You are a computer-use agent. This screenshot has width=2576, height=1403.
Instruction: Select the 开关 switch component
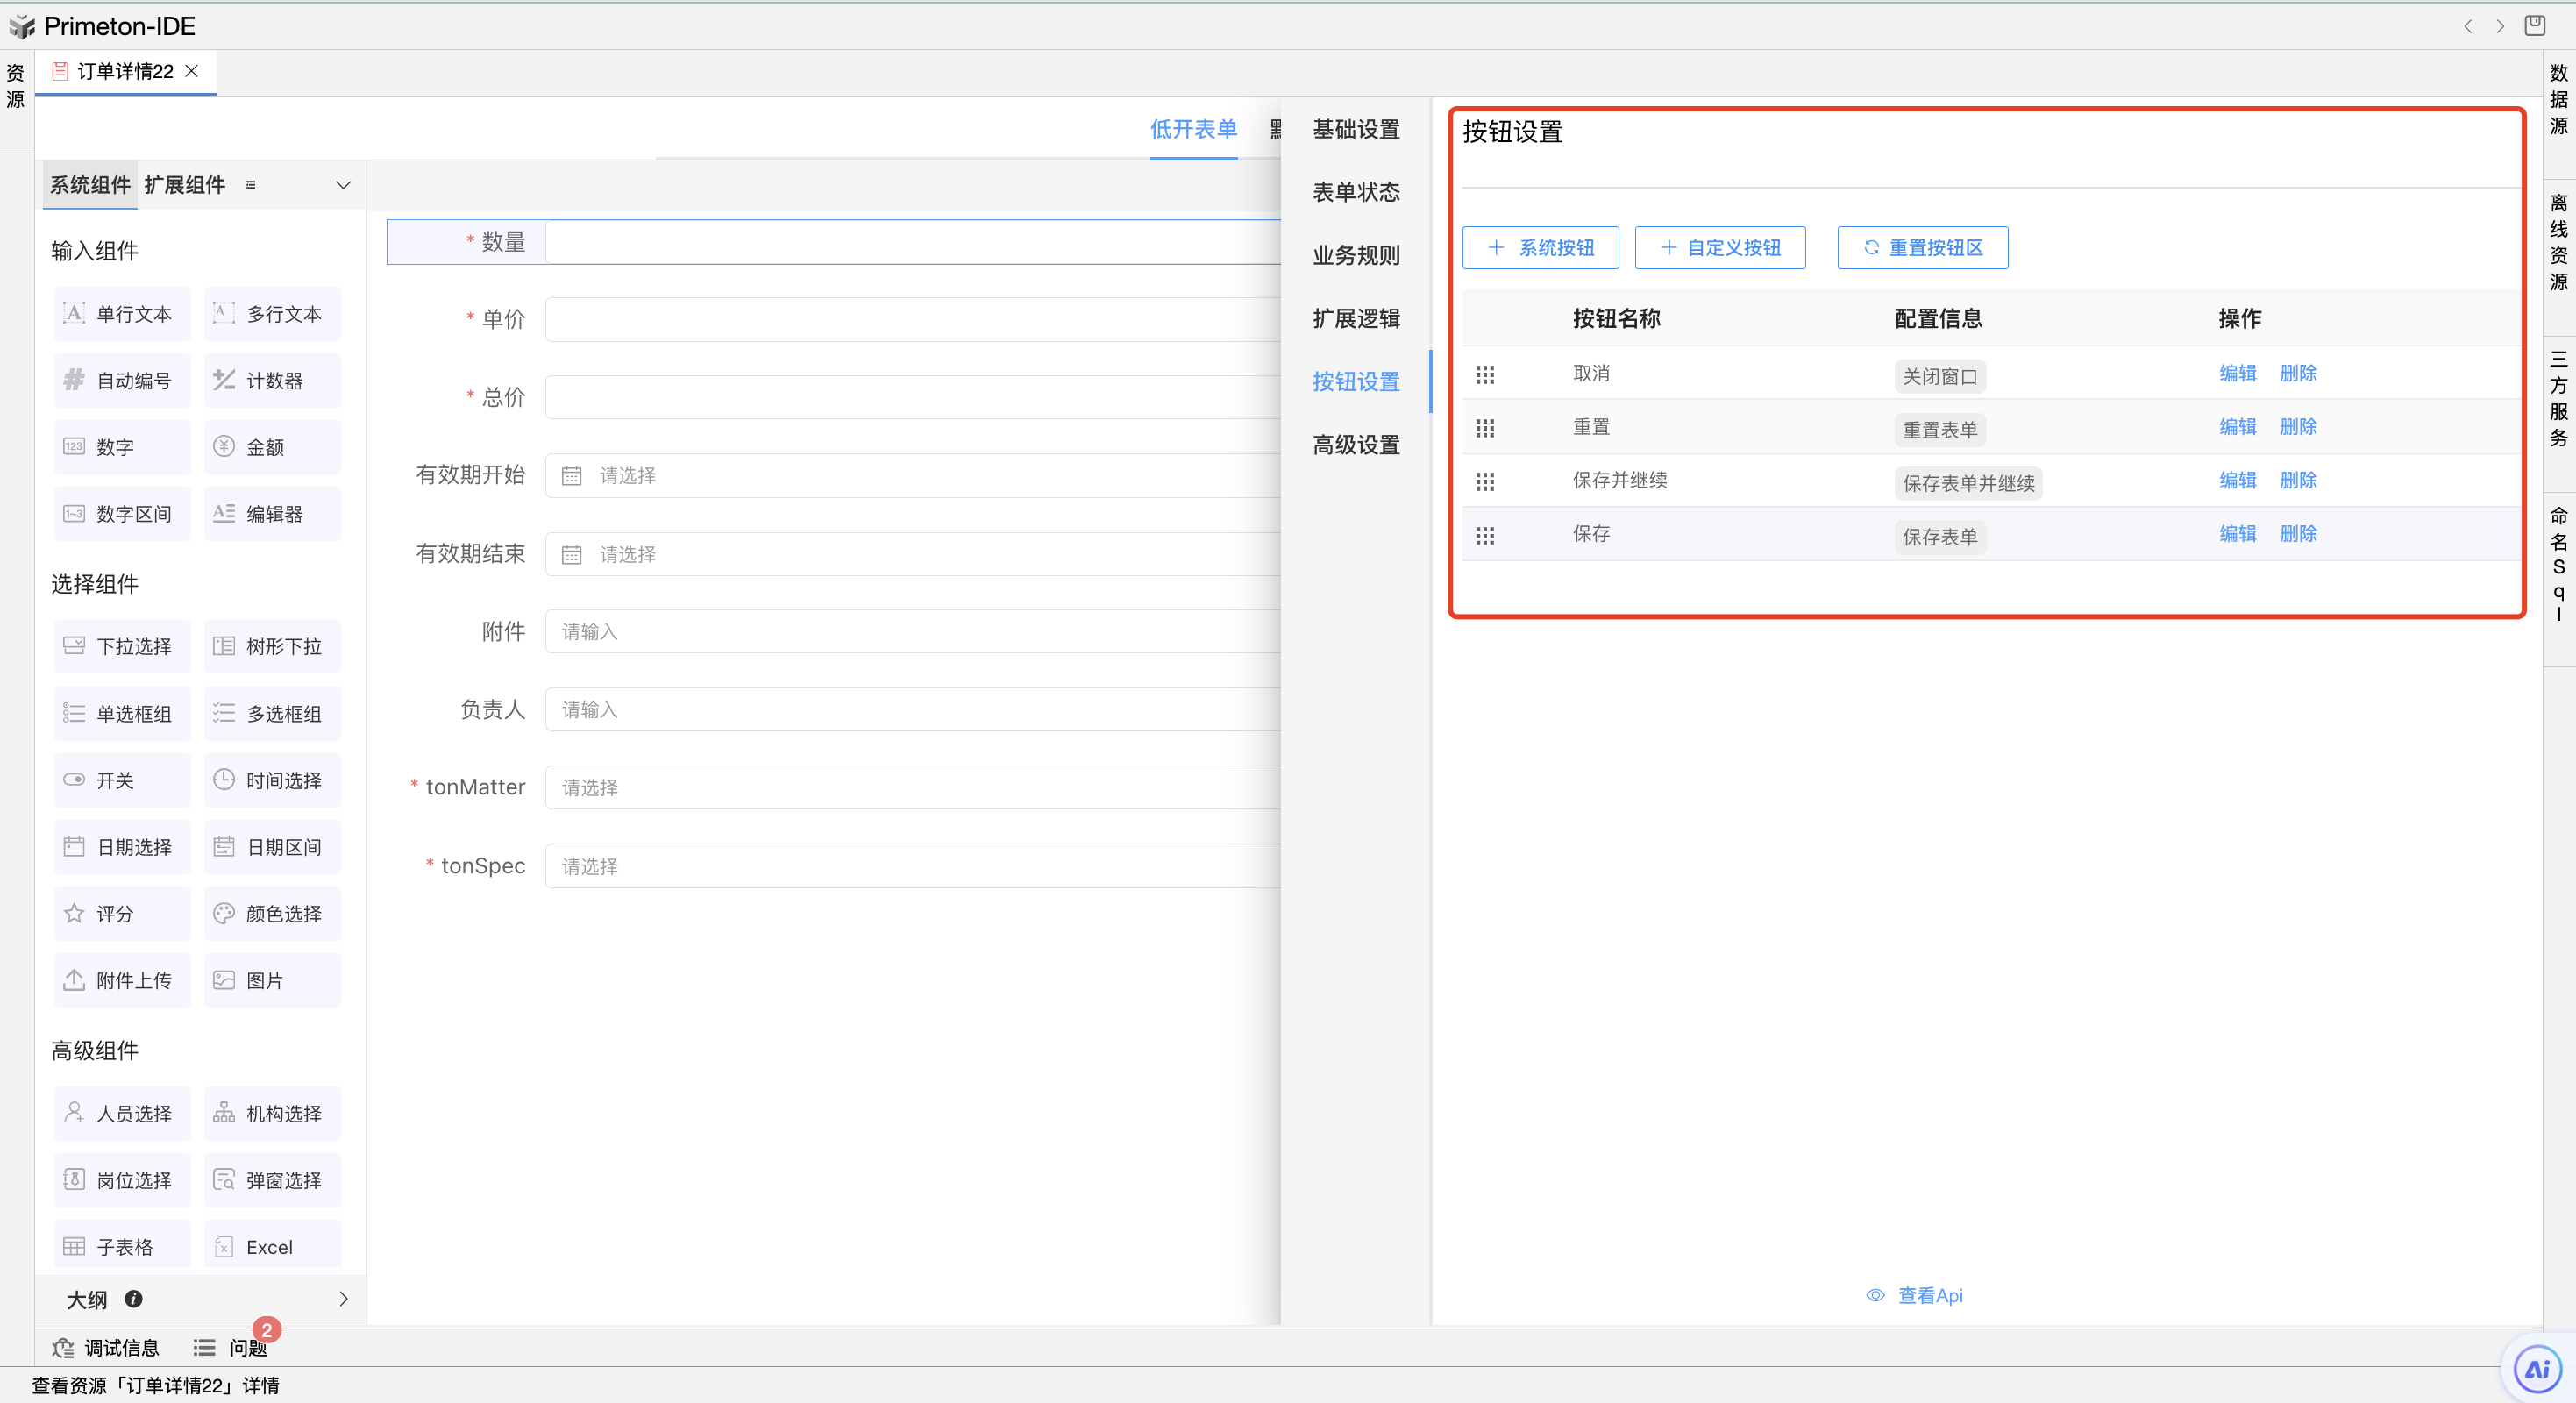tap(121, 780)
